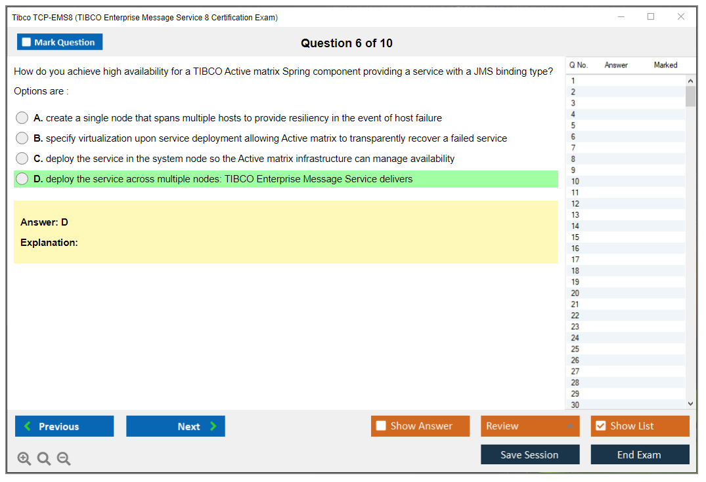Click the End Exam button
The width and height of the screenshot is (706, 482).
(639, 454)
